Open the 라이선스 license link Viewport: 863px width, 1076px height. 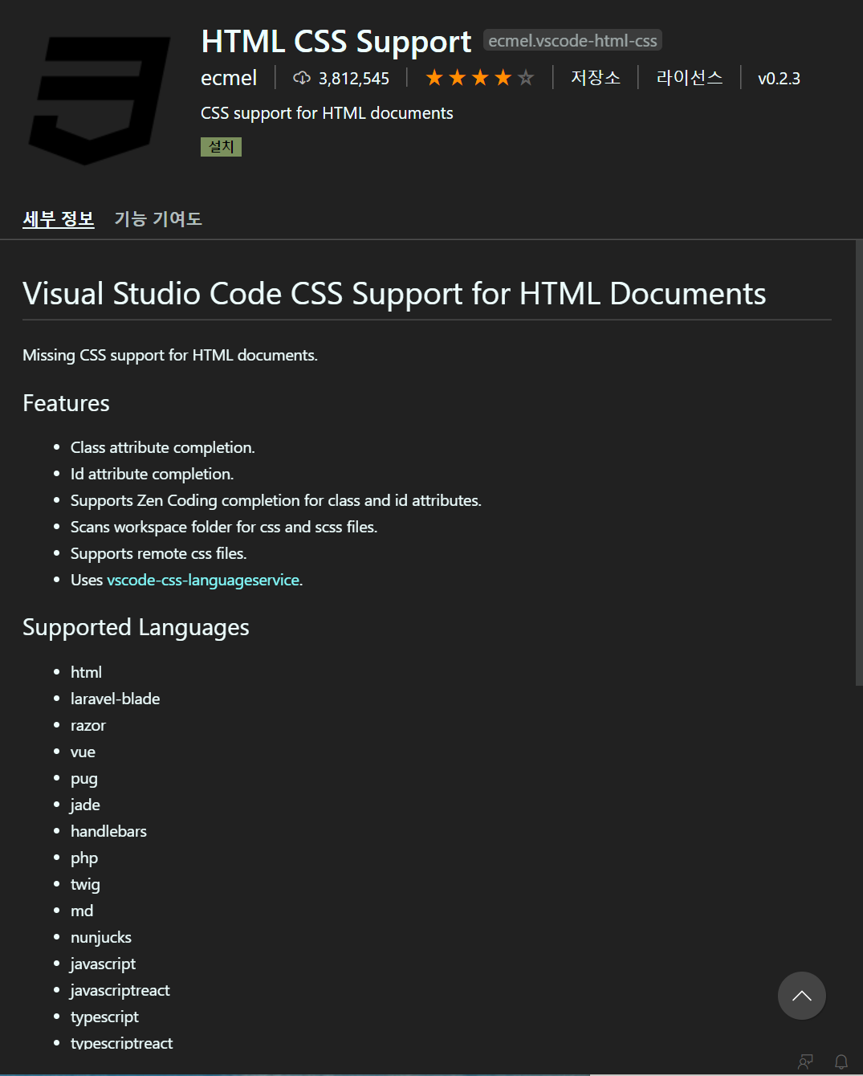click(690, 78)
